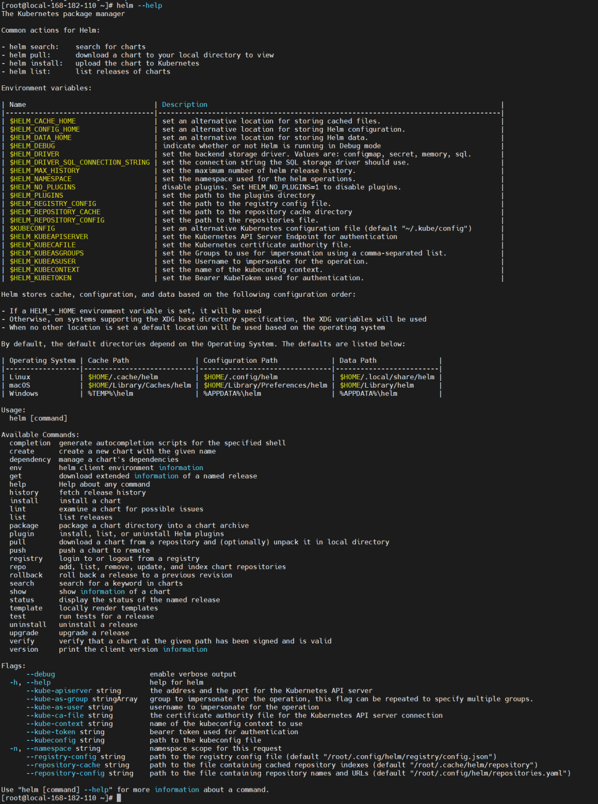The height and width of the screenshot is (804, 598).
Task: Select the --namespace flag
Action: pyautogui.click(x=49, y=749)
